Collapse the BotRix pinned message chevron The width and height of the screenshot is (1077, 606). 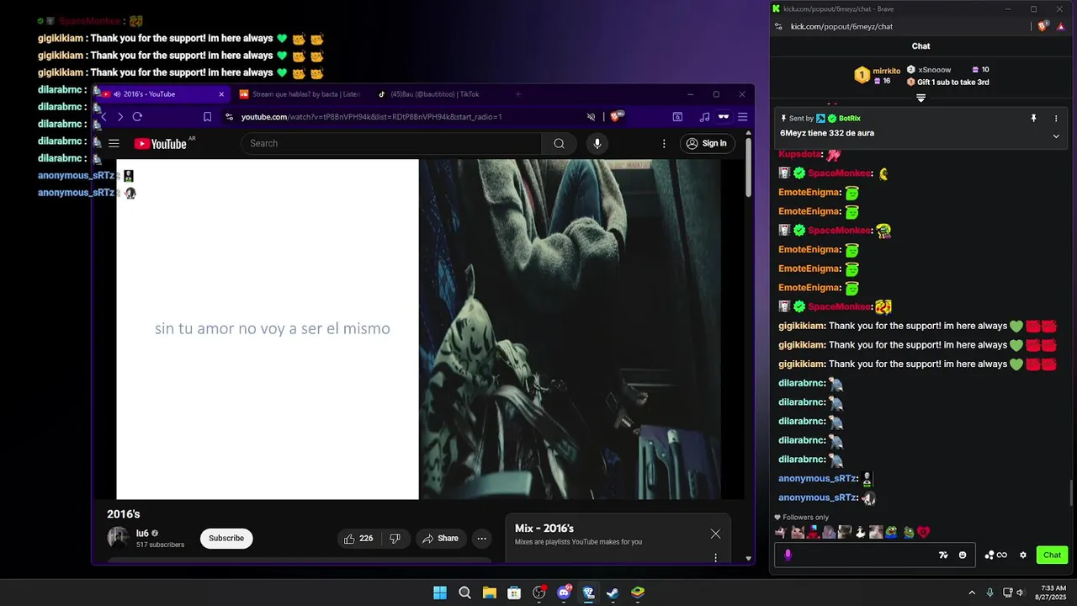point(1056,136)
